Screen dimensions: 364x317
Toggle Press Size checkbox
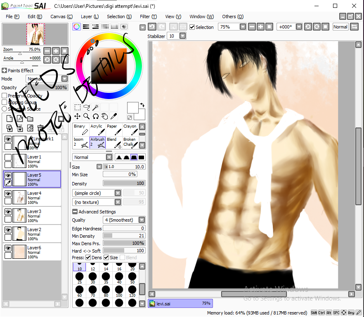click(x=106, y=257)
